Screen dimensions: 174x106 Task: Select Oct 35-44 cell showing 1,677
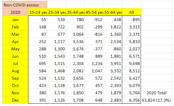click(x=75, y=86)
